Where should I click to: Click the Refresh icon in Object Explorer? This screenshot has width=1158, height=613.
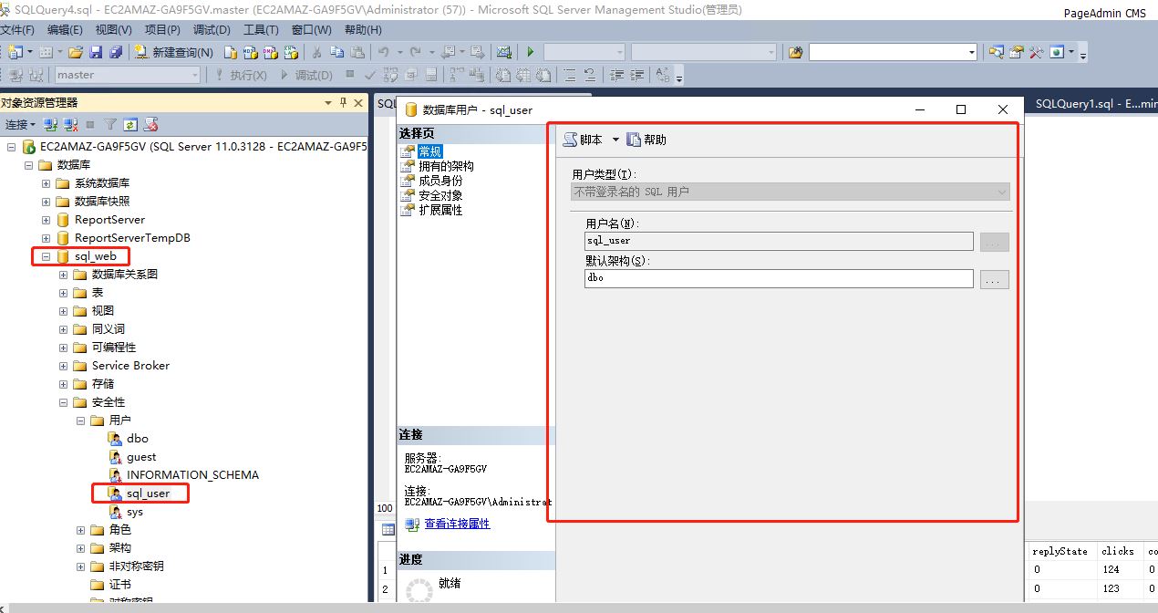(x=130, y=124)
